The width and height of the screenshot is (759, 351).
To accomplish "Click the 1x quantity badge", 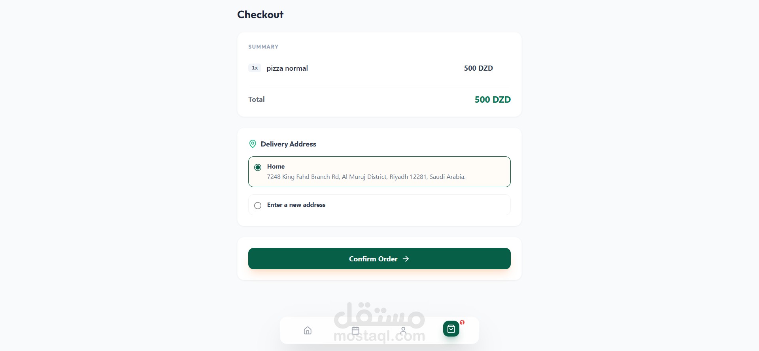I will (x=255, y=68).
